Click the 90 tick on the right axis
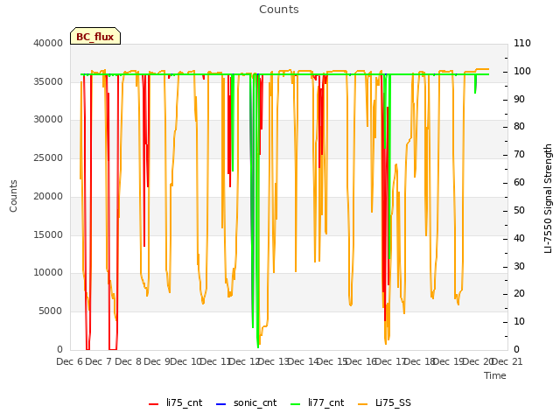This screenshot has width=560, height=420. pos(519,99)
